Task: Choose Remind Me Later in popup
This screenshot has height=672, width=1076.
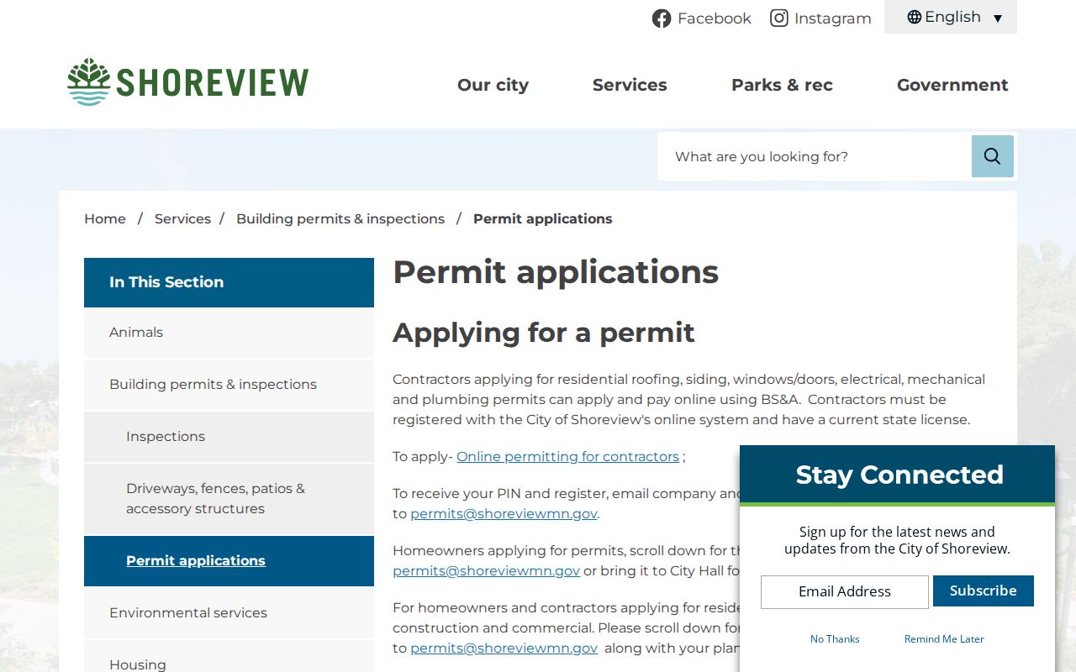Action: pyautogui.click(x=944, y=638)
